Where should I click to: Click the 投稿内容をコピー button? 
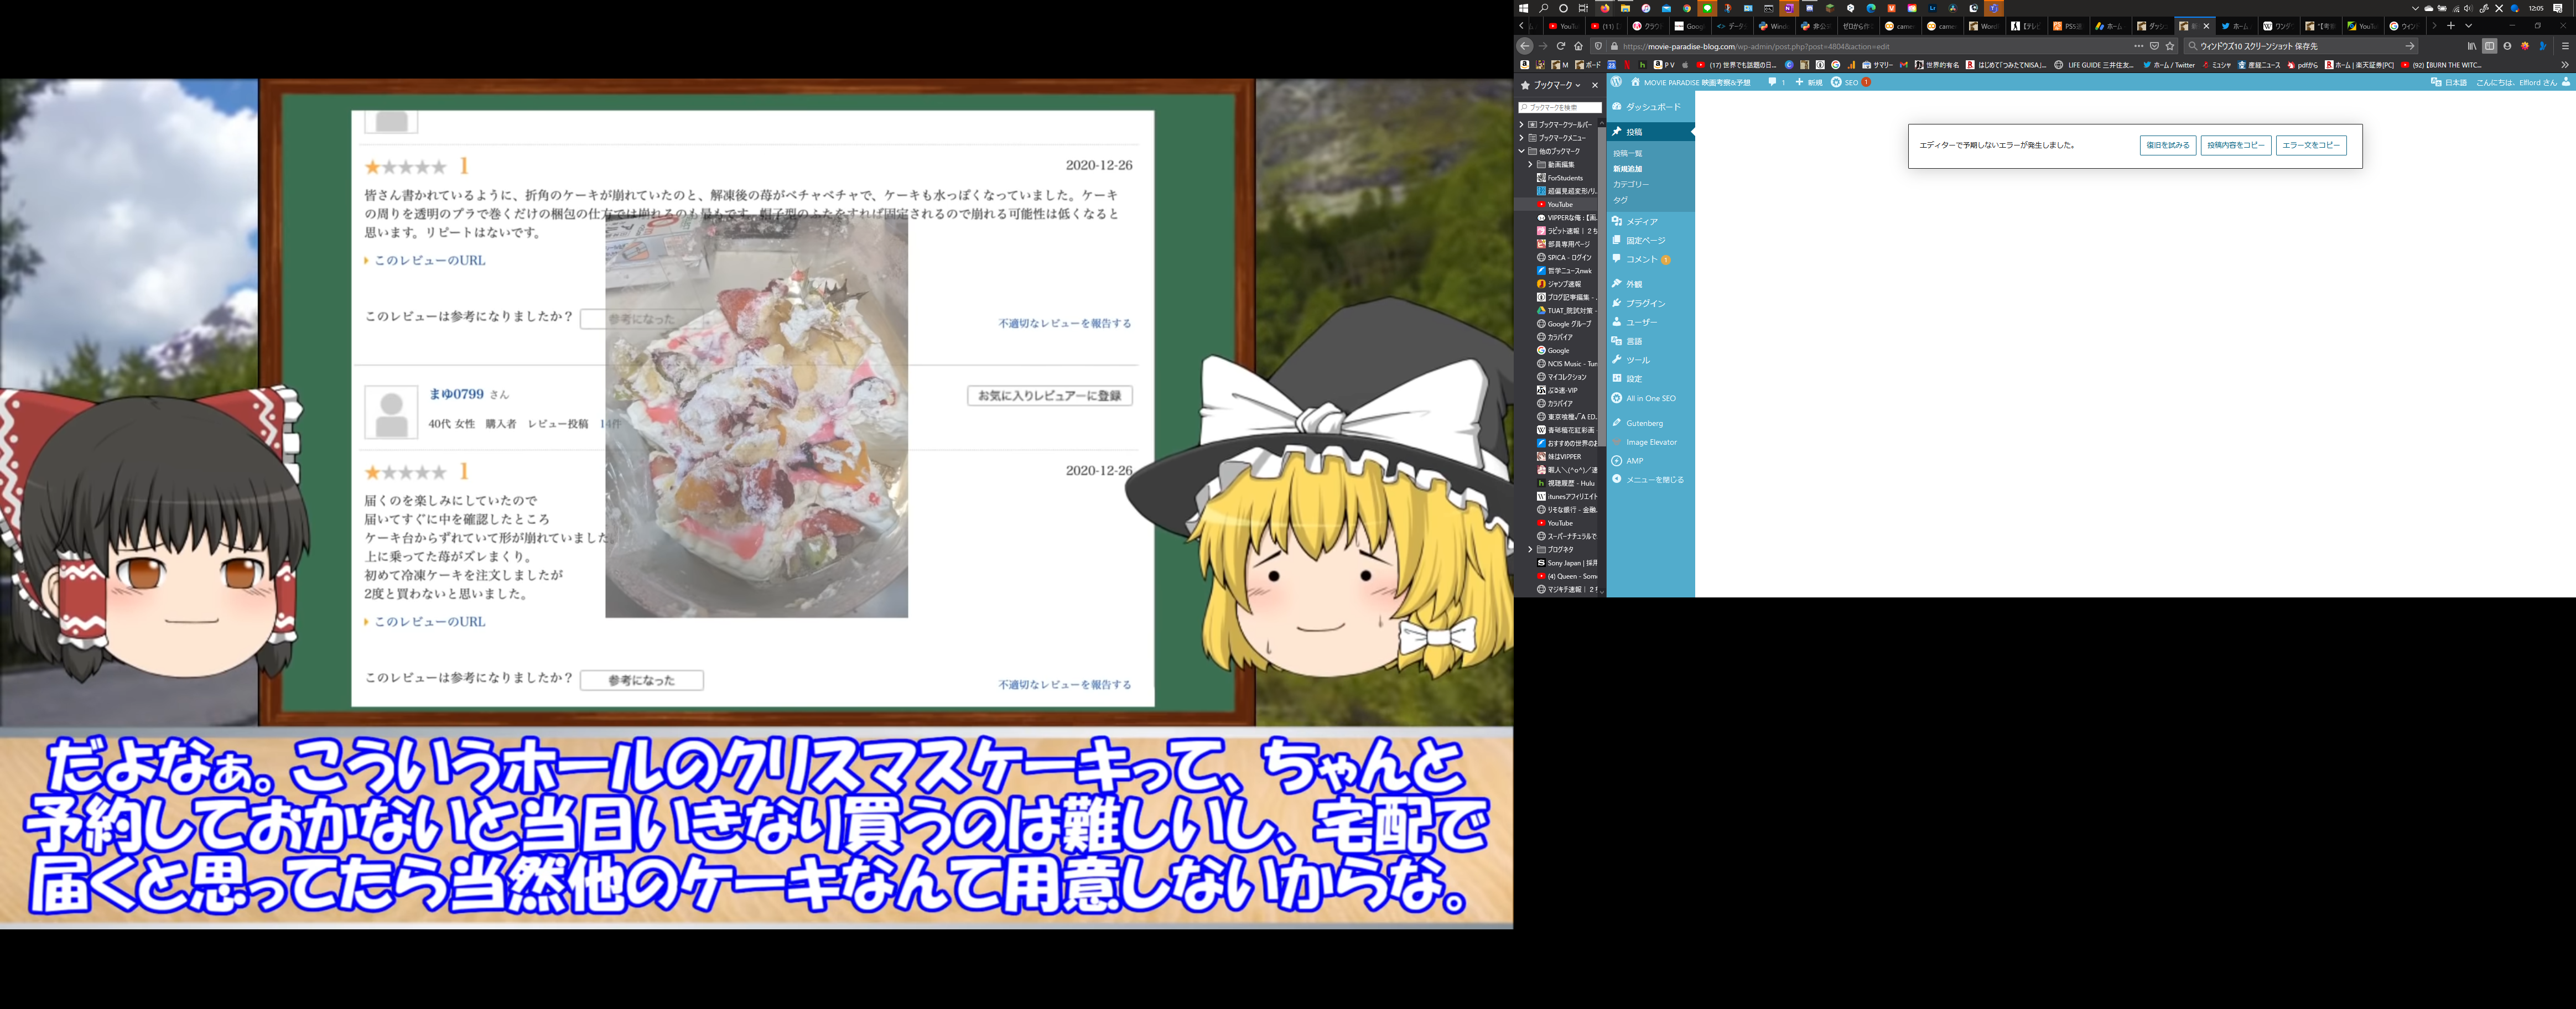[2235, 145]
